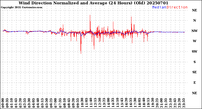
Task: Click the 08:10 time axis label
Action: click(64, 103)
